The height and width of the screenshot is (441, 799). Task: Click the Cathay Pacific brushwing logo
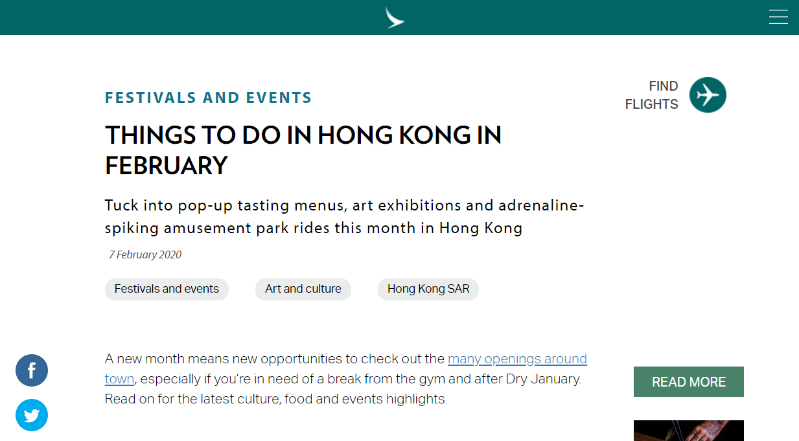point(395,17)
